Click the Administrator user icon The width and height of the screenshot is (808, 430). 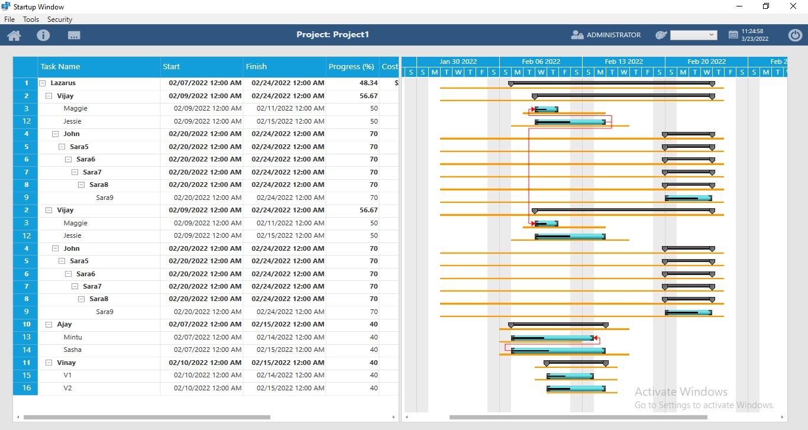pyautogui.click(x=577, y=35)
